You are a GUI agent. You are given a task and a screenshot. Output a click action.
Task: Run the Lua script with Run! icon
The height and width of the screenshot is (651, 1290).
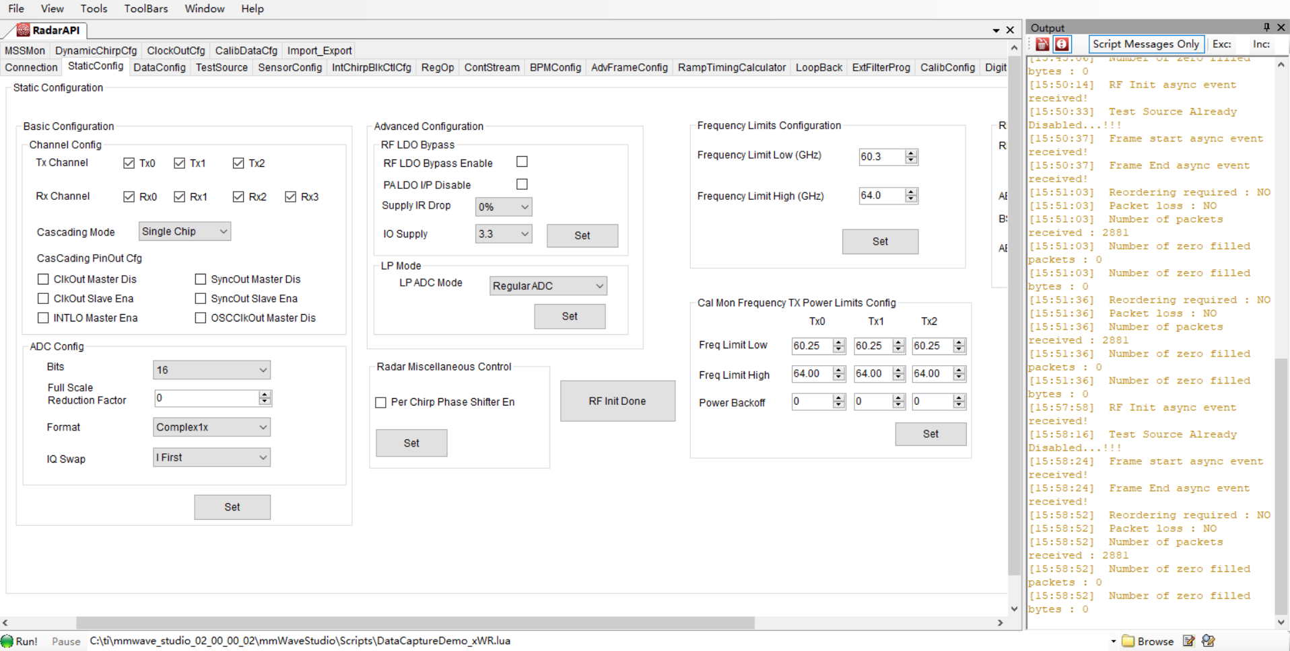click(x=20, y=641)
